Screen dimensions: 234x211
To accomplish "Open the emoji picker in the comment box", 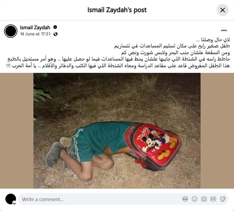I will (x=194, y=199).
